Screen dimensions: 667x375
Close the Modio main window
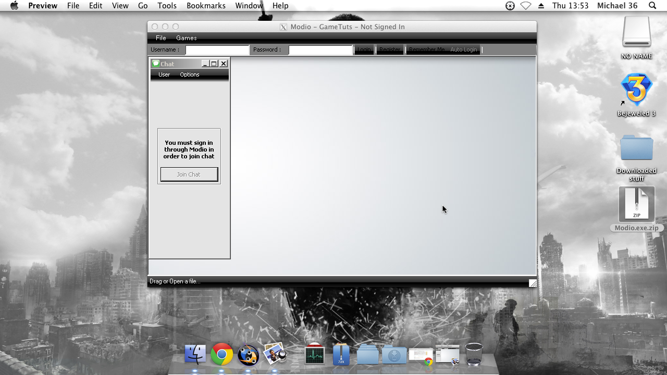pyautogui.click(x=155, y=27)
